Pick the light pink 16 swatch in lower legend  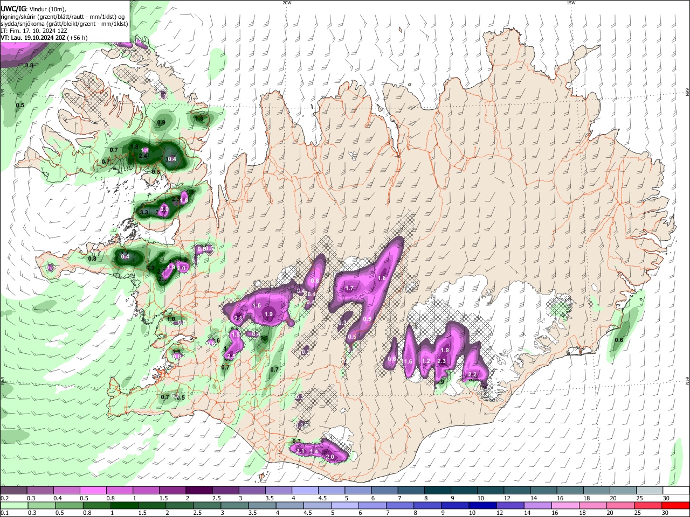(565, 505)
